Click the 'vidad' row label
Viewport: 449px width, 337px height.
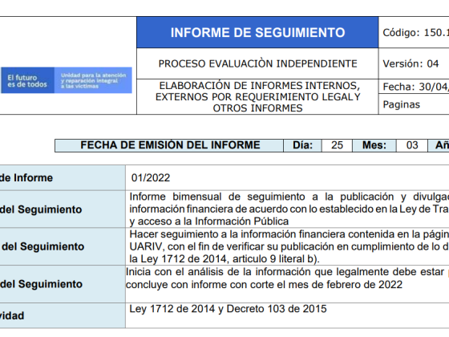pos(12,316)
